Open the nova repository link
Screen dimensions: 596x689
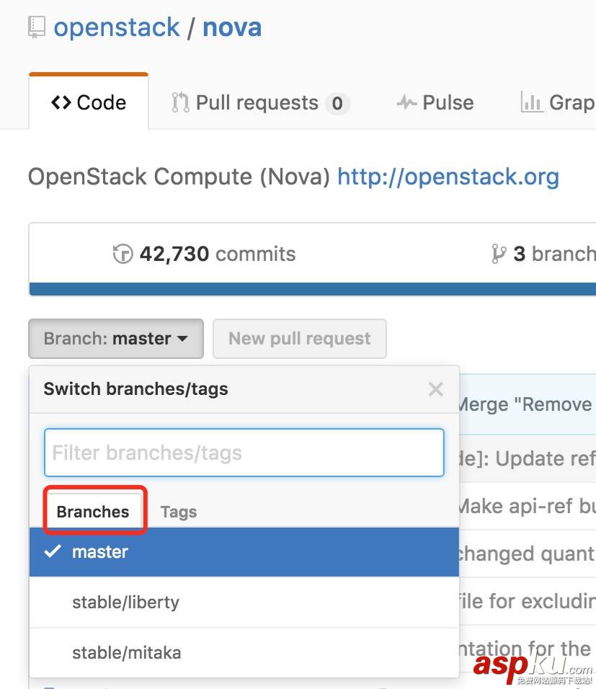coord(232,27)
